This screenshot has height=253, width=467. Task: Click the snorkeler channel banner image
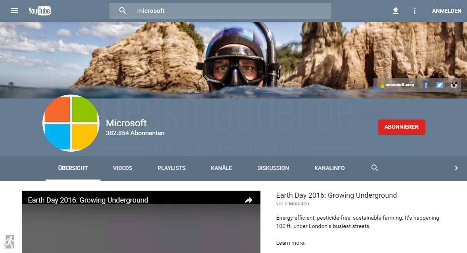233,60
